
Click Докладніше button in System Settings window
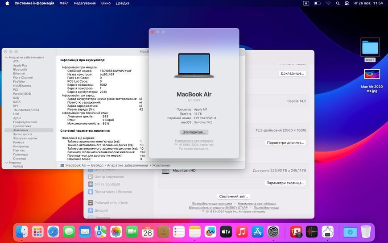[292, 73]
